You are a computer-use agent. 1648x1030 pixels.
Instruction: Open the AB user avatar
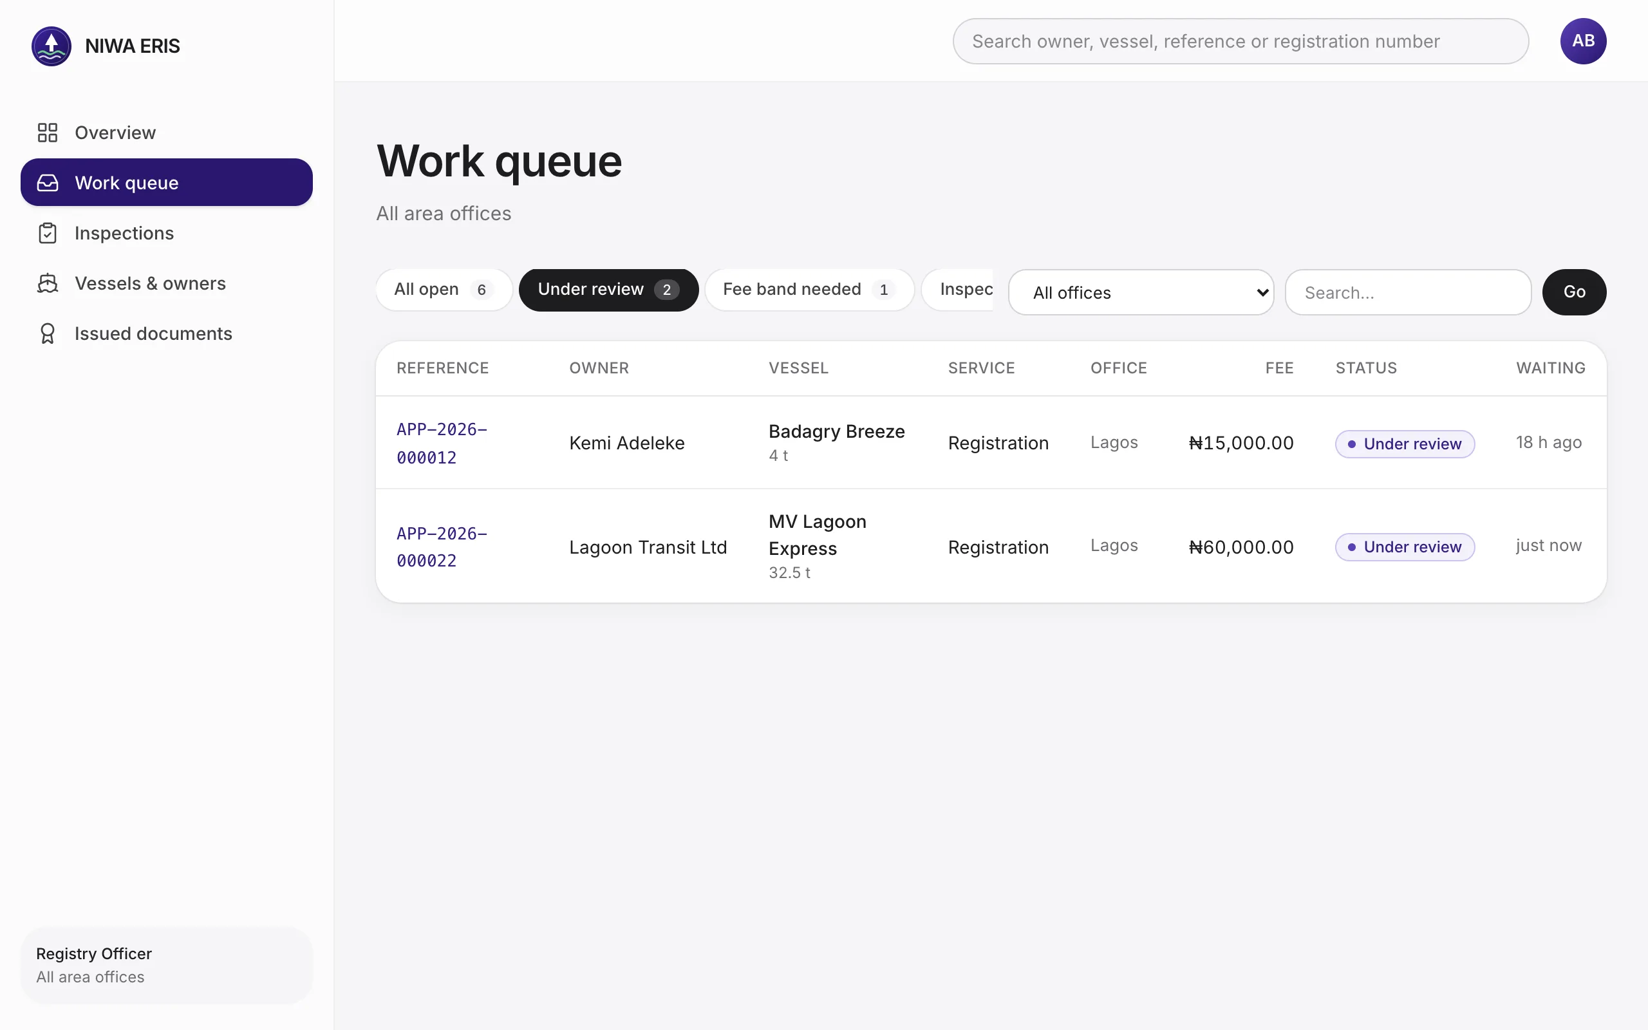point(1582,41)
